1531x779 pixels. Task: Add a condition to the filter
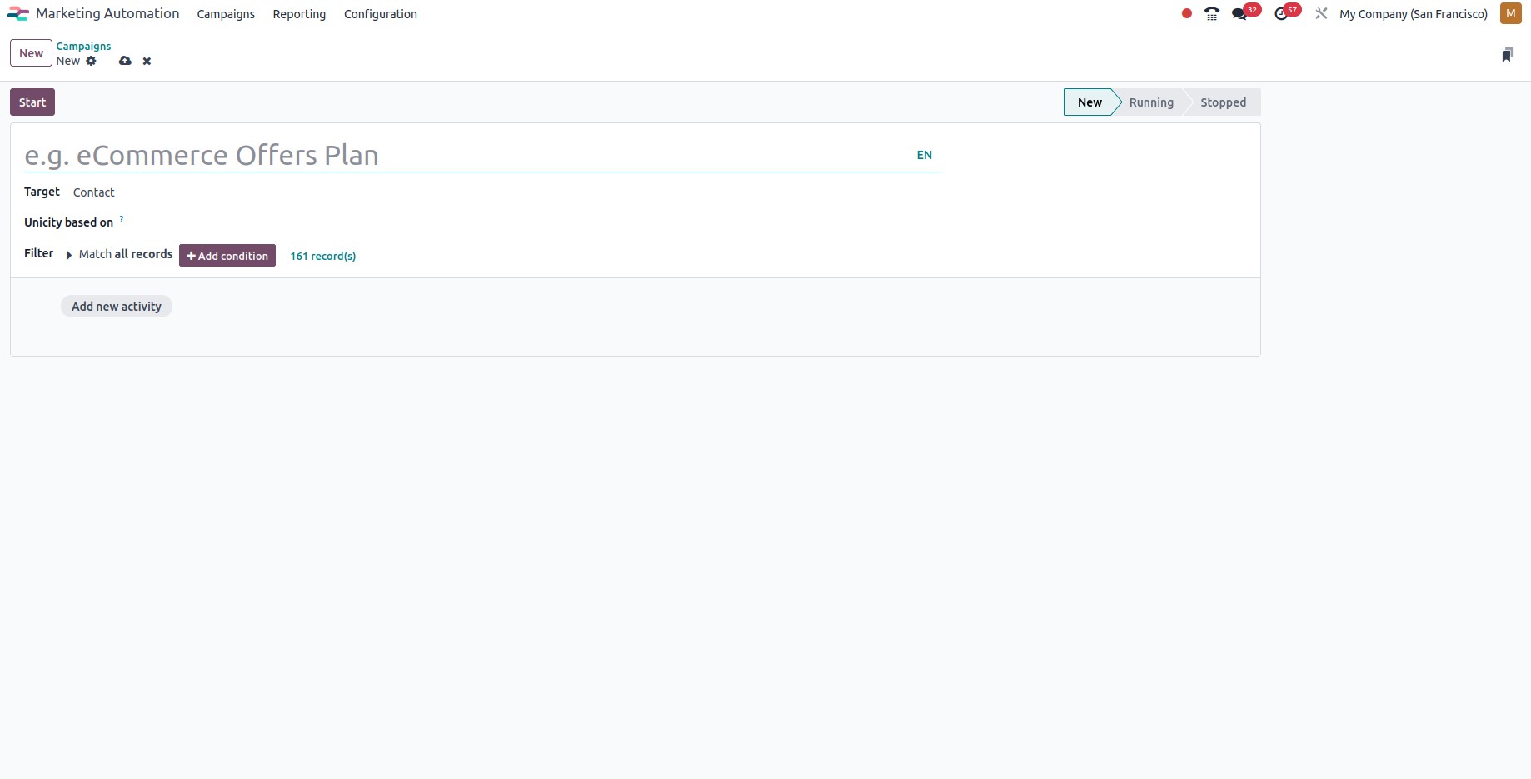(x=227, y=255)
